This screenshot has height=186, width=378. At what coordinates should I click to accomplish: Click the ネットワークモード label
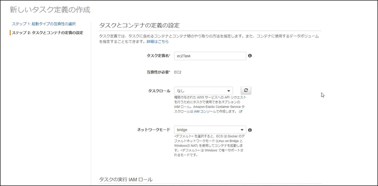154,130
